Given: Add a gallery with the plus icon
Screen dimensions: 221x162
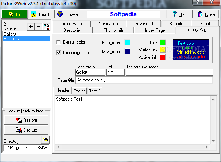Looking at the screenshot, I should pos(31,27).
